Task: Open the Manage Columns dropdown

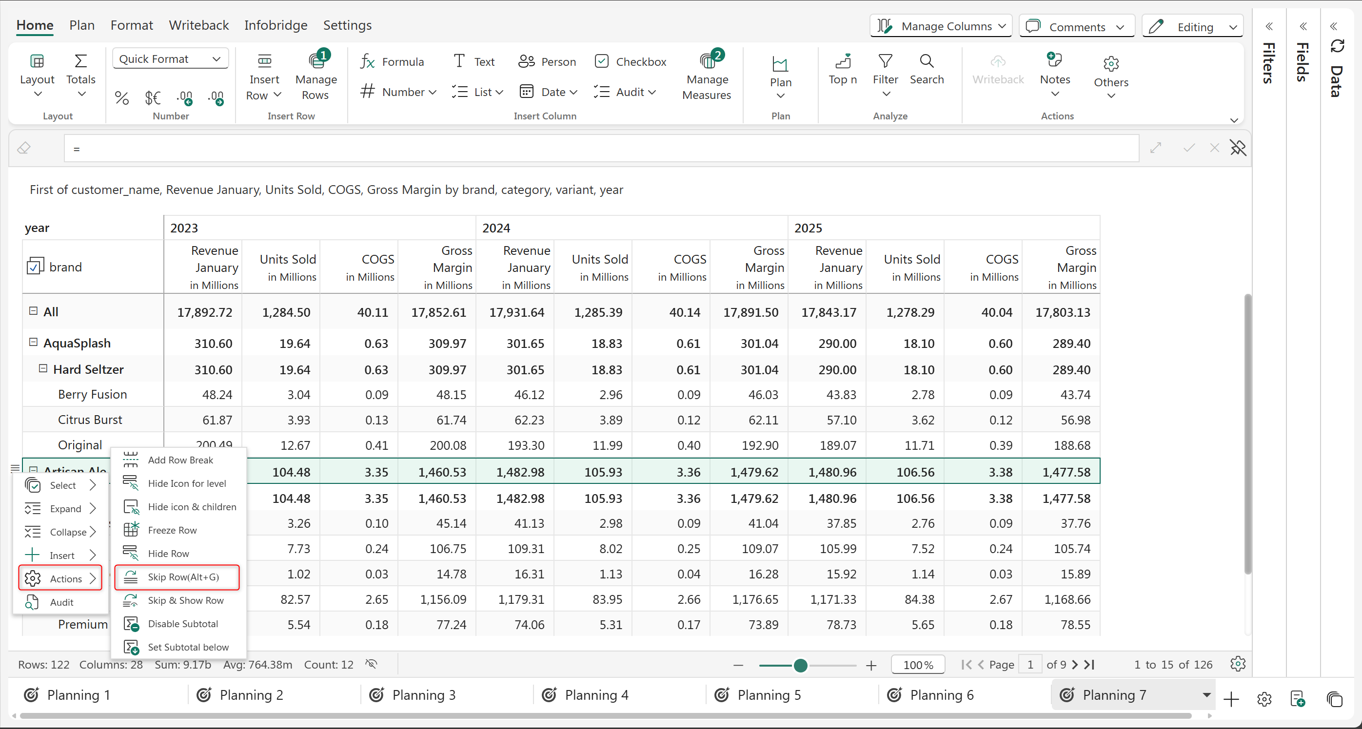Action: tap(940, 26)
